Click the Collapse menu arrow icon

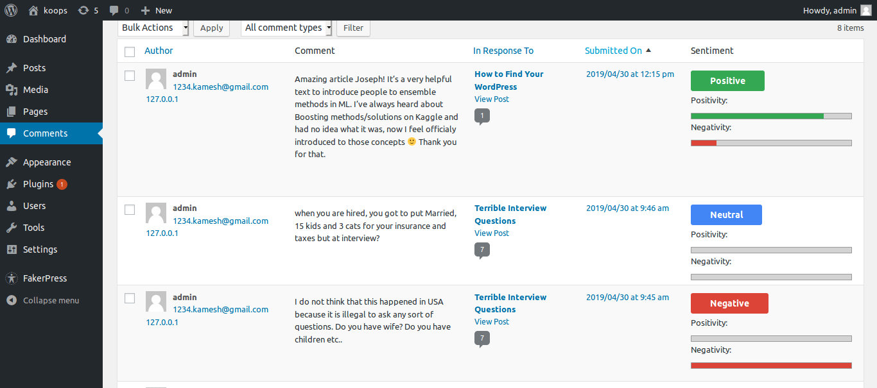tap(12, 300)
